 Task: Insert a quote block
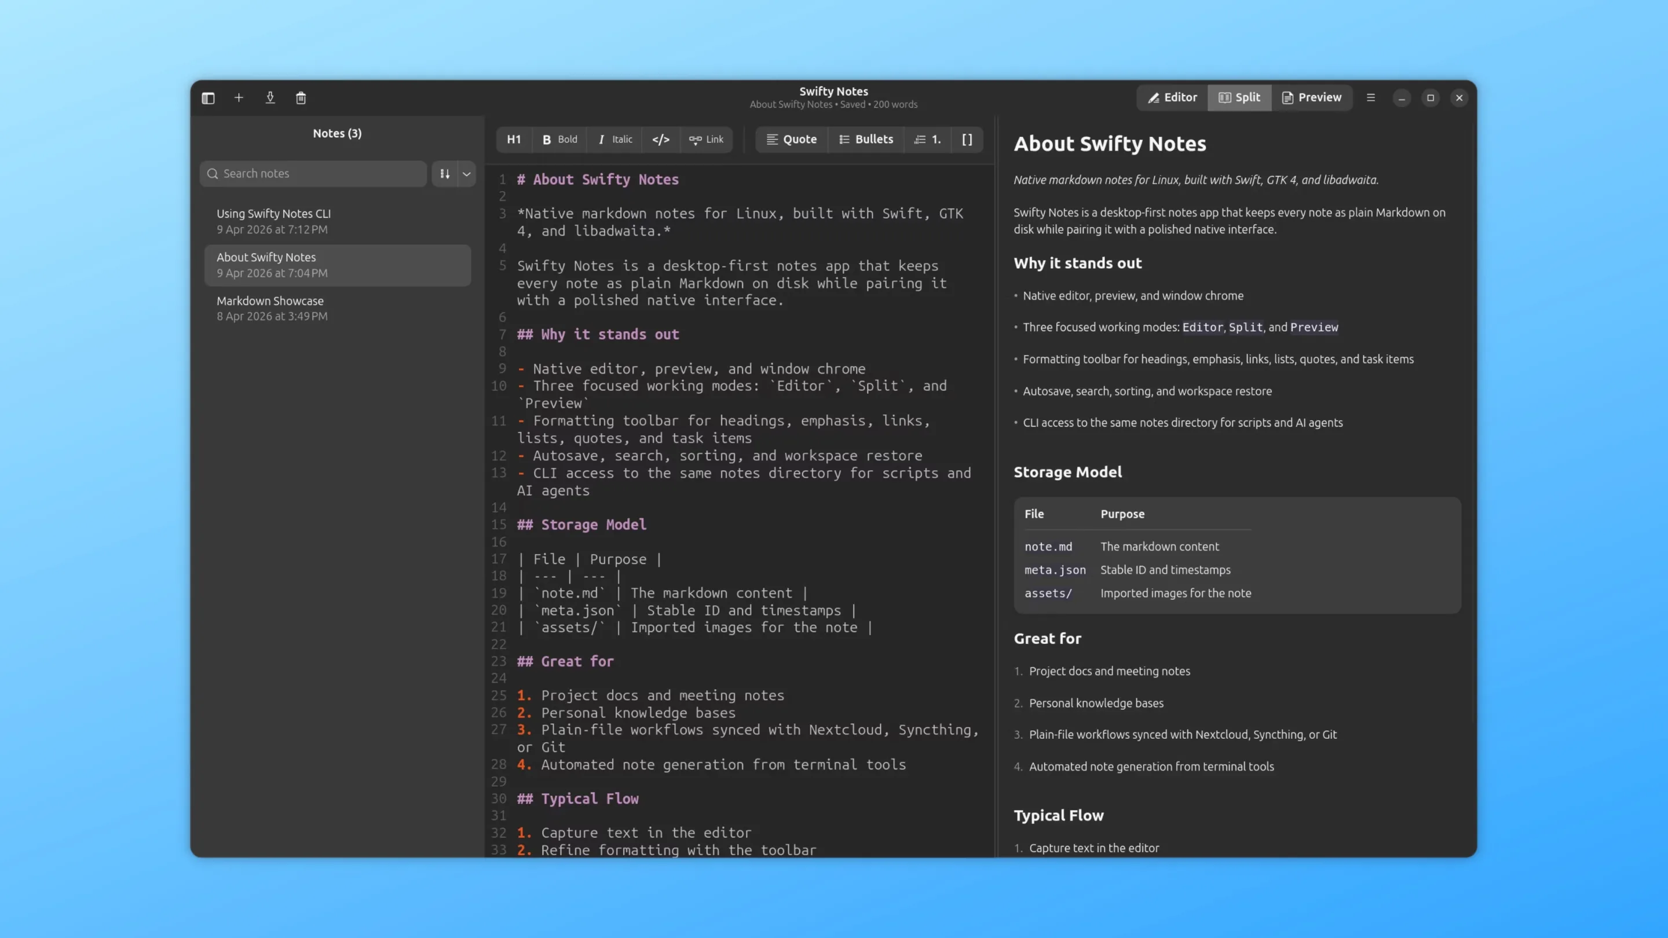coord(791,139)
